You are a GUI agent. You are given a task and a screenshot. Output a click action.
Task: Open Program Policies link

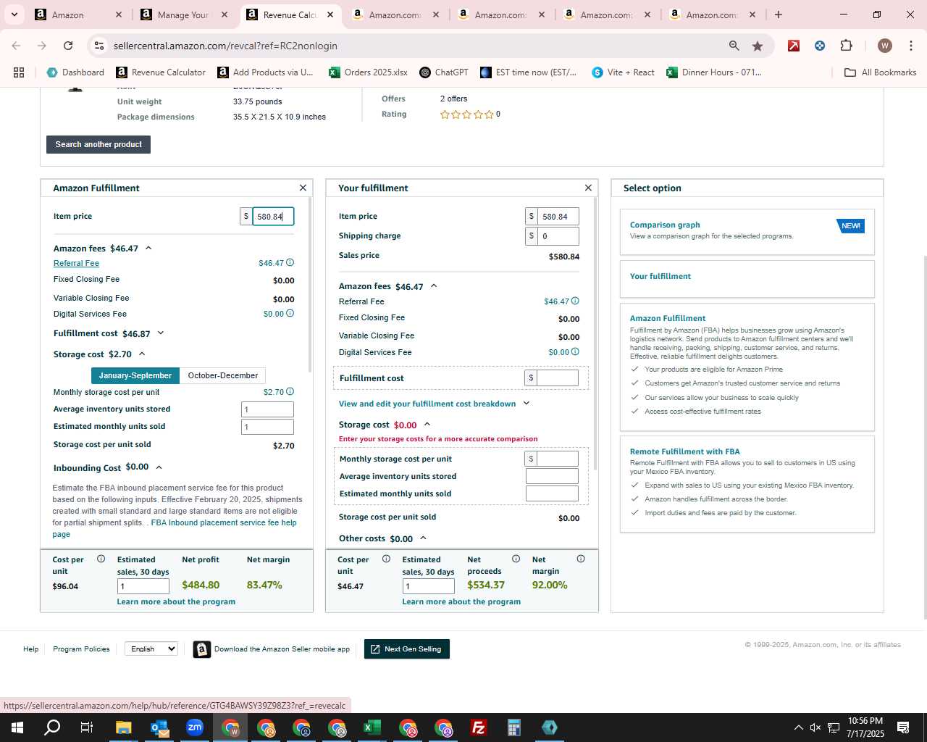point(81,649)
